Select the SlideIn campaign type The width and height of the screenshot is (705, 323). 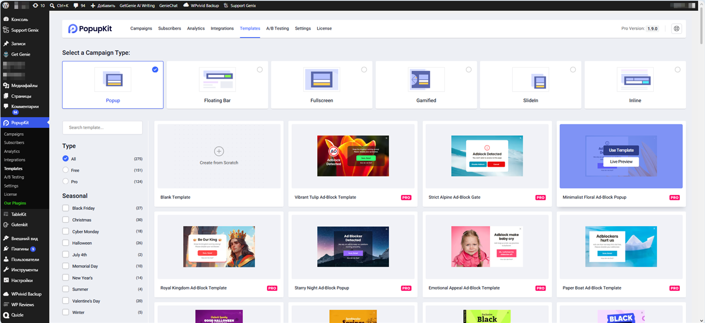(x=531, y=85)
